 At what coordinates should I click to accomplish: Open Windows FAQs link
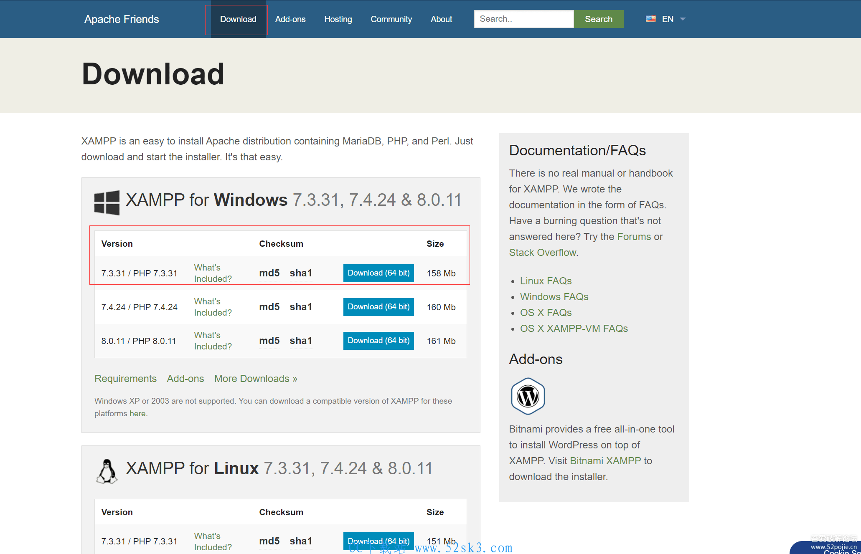[x=554, y=297]
